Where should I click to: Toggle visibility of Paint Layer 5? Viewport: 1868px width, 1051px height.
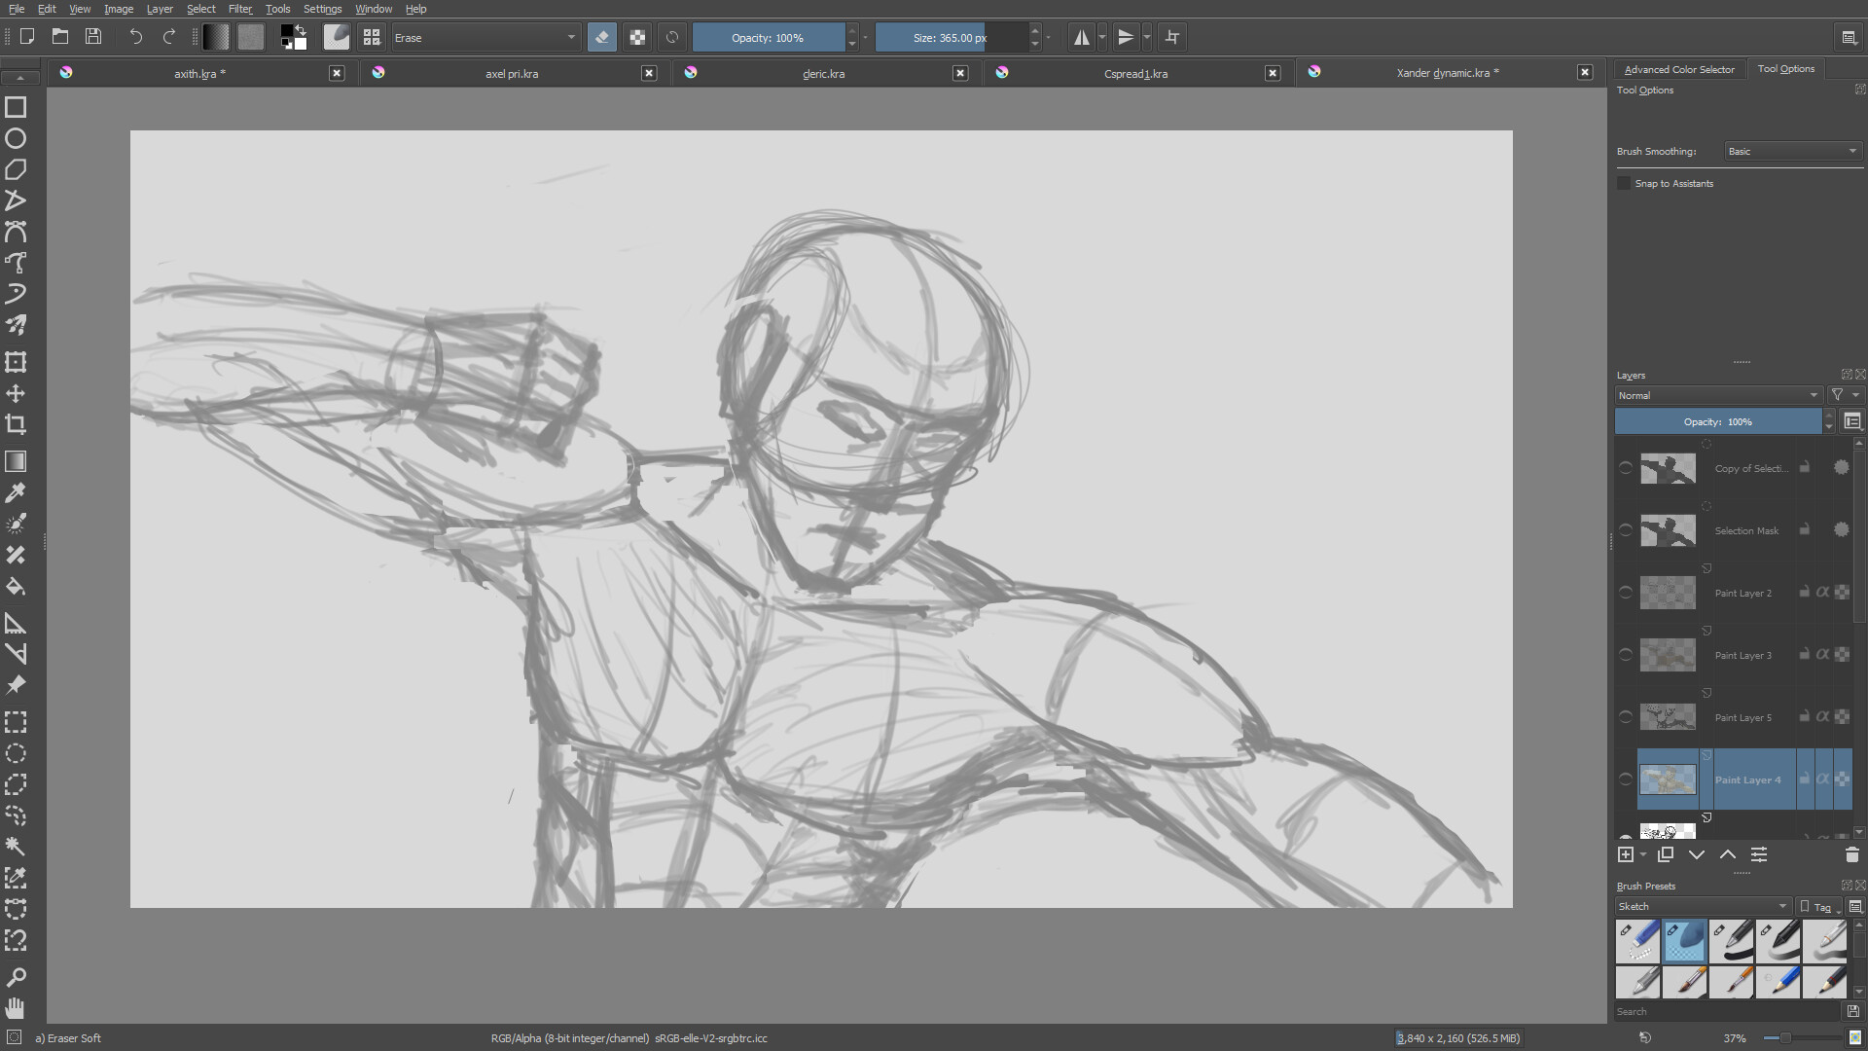click(1626, 717)
